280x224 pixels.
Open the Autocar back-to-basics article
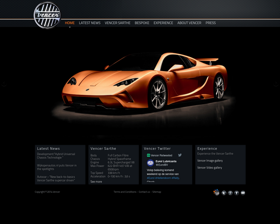(x=56, y=178)
